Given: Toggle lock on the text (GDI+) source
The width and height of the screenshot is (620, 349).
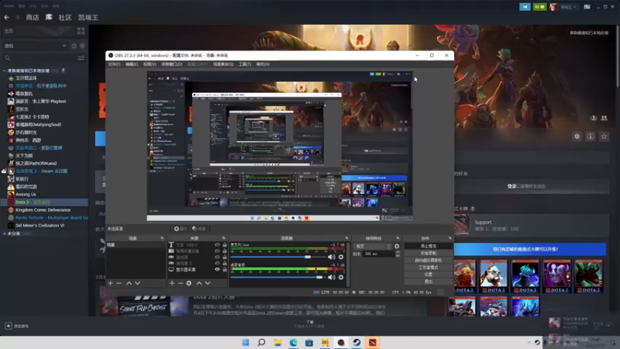Looking at the screenshot, I should pyautogui.click(x=225, y=245).
